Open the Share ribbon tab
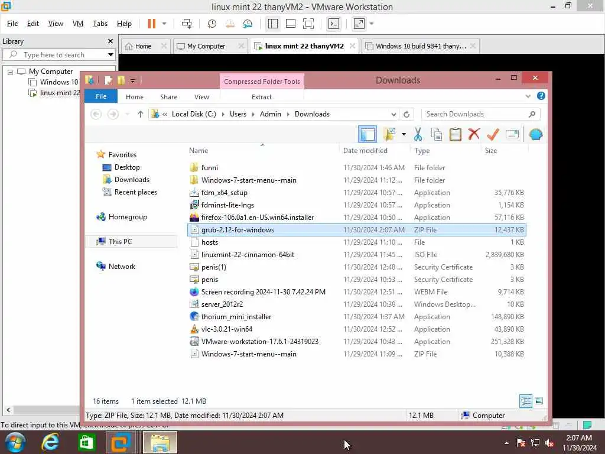 (x=168, y=97)
